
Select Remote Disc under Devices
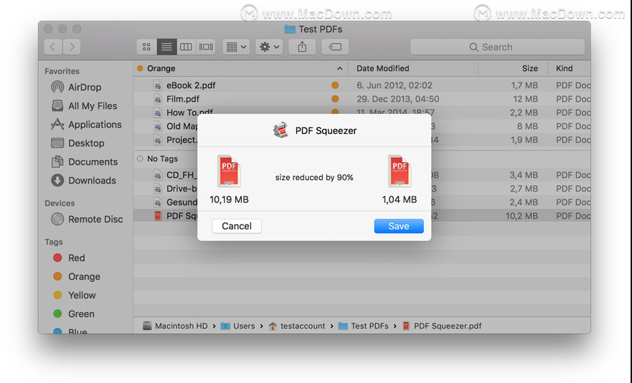[x=87, y=219]
